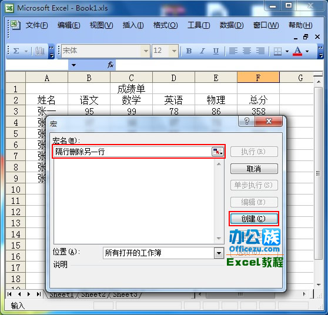Align text right

pos(260,51)
